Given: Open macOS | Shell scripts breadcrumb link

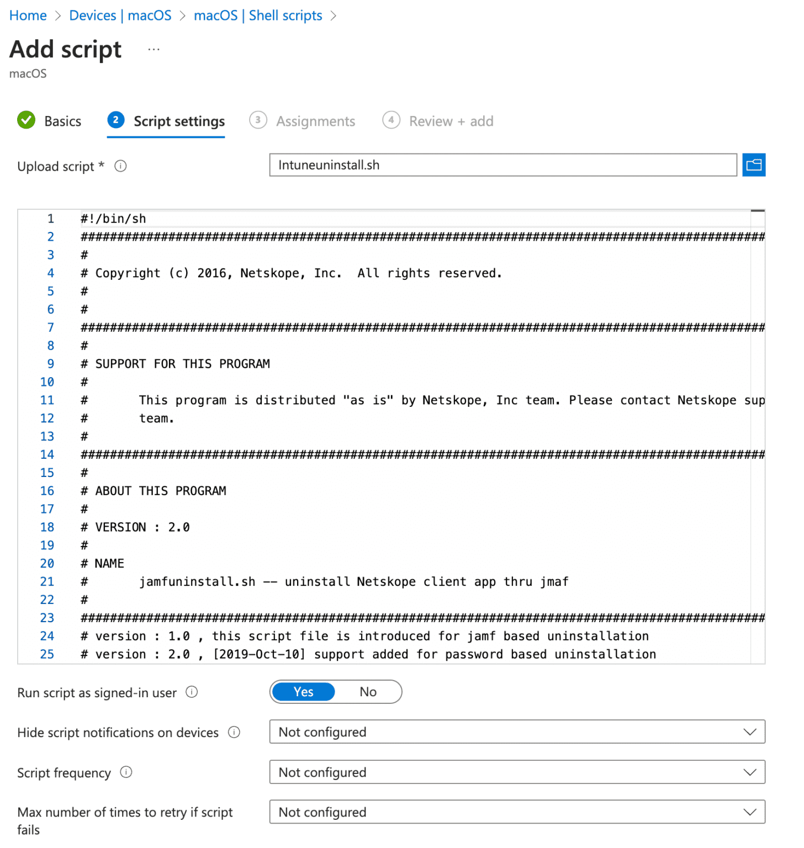Looking at the screenshot, I should [x=258, y=15].
